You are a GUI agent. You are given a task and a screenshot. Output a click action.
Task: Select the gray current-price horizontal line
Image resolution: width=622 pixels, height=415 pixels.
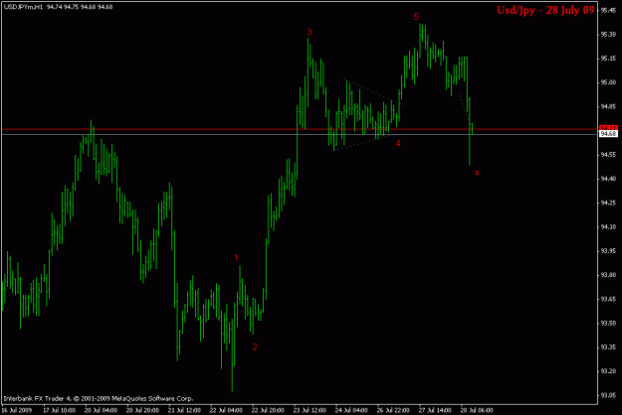(300, 134)
